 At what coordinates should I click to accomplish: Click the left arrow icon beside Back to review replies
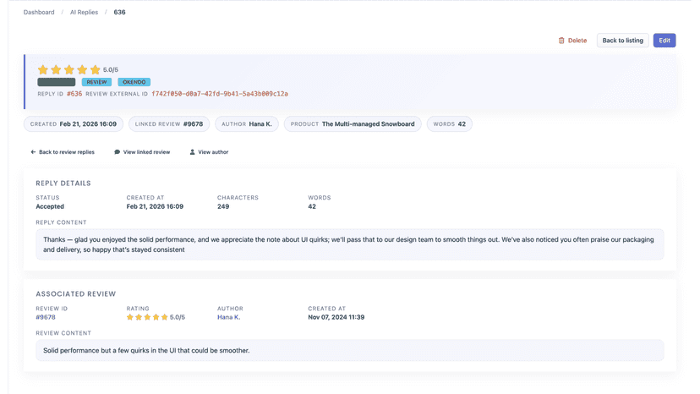coord(33,152)
